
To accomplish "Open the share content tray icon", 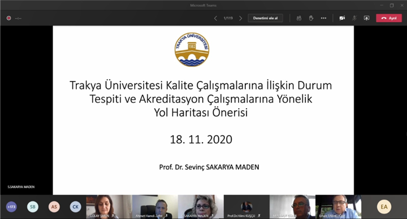I will point(366,18).
